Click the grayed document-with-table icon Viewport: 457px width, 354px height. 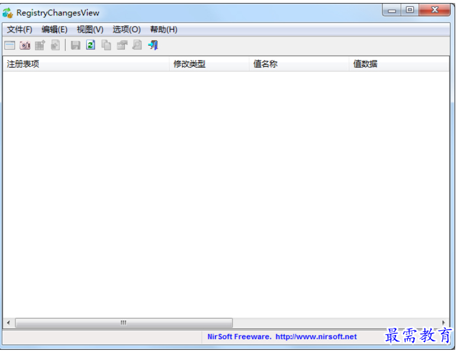click(56, 45)
